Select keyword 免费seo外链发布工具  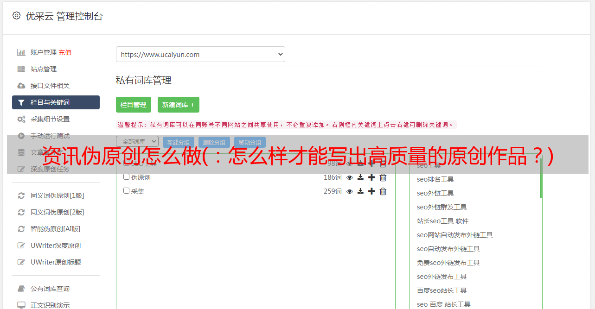[448, 263]
